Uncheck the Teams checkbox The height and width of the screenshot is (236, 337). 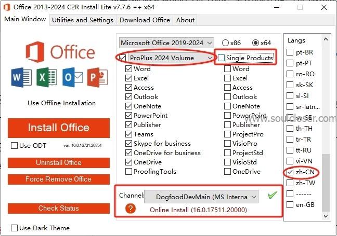129,134
